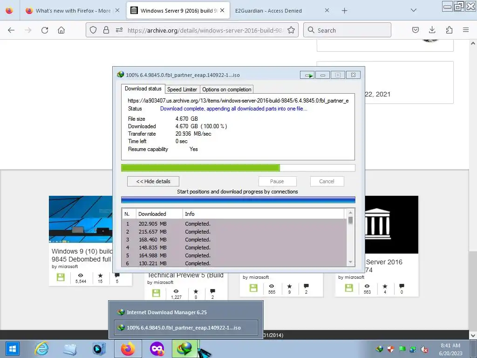The height and width of the screenshot is (358, 477).
Task: Select the 100% iso download taskbar preview entry
Action: 186,328
